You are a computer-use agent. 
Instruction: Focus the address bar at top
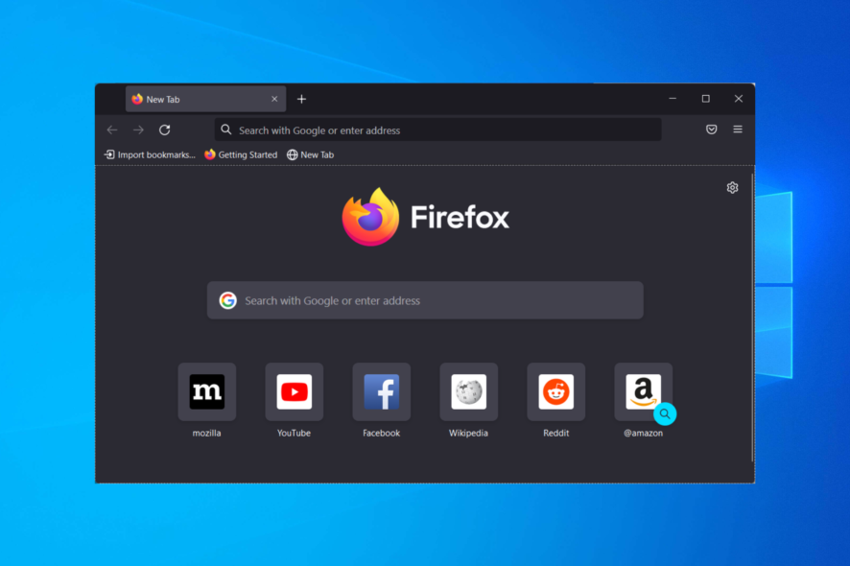pos(438,130)
